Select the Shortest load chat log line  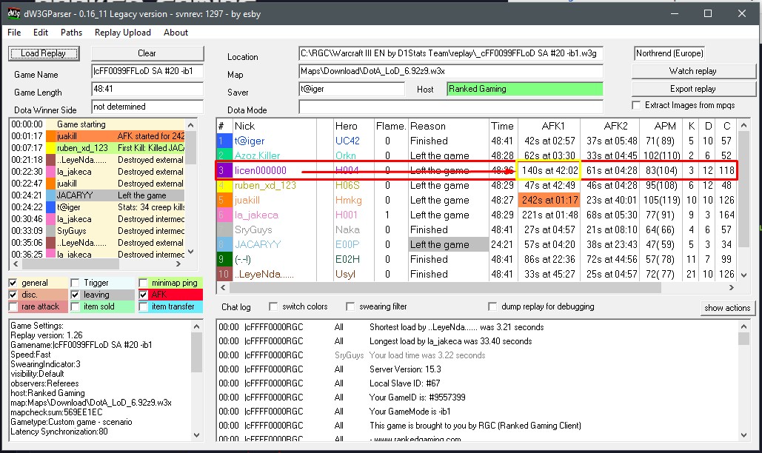click(456, 327)
